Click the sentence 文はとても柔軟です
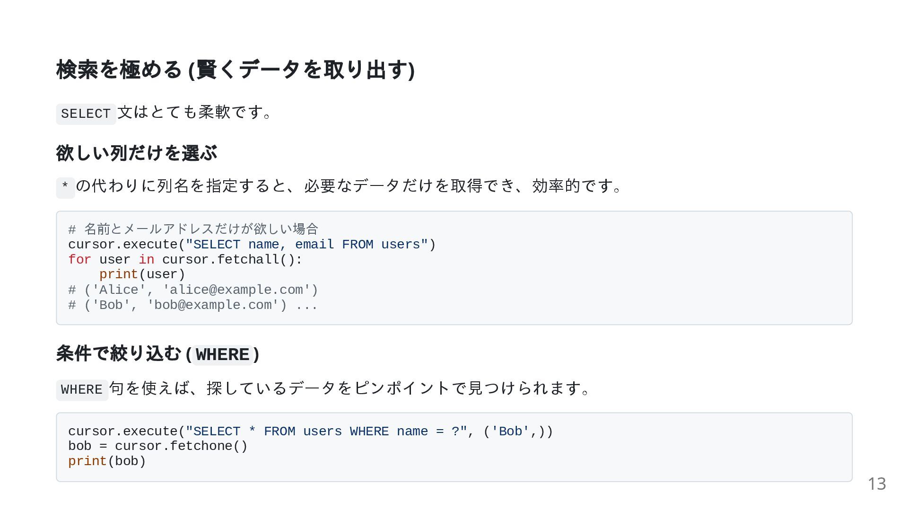The width and height of the screenshot is (908, 511). (x=195, y=113)
